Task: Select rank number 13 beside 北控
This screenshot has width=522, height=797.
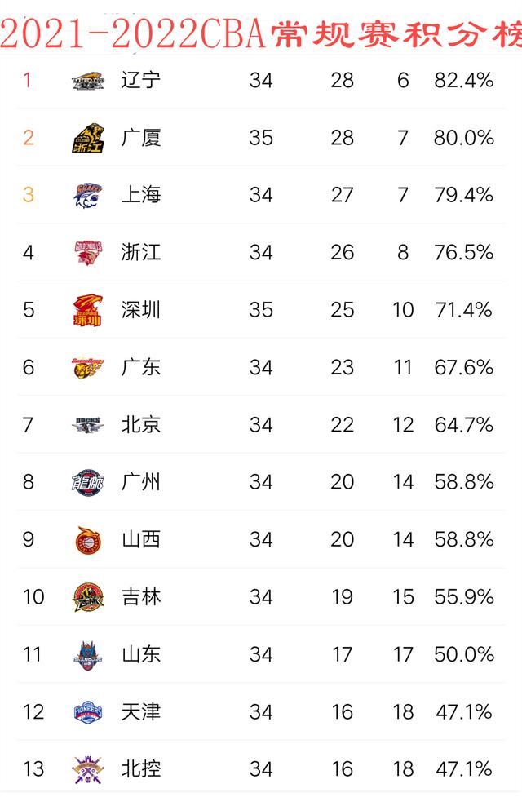Action: click(x=33, y=769)
